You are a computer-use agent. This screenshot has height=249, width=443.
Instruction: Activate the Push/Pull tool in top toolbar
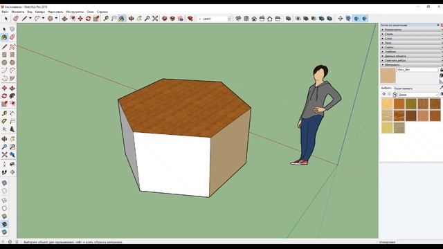click(x=64, y=19)
